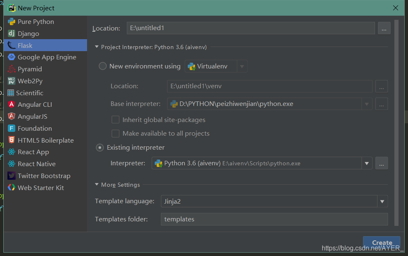
Task: Select Foundation project type label
Action: tap(35, 128)
